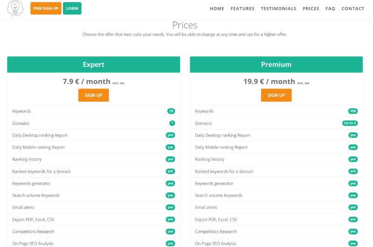Open the LOGIN button
373x247 pixels.
(72, 8)
